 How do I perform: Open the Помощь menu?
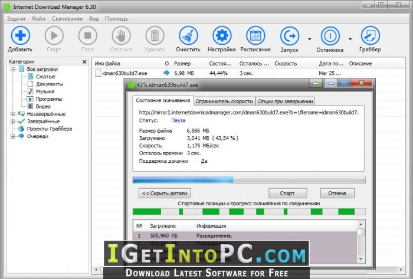coord(116,19)
